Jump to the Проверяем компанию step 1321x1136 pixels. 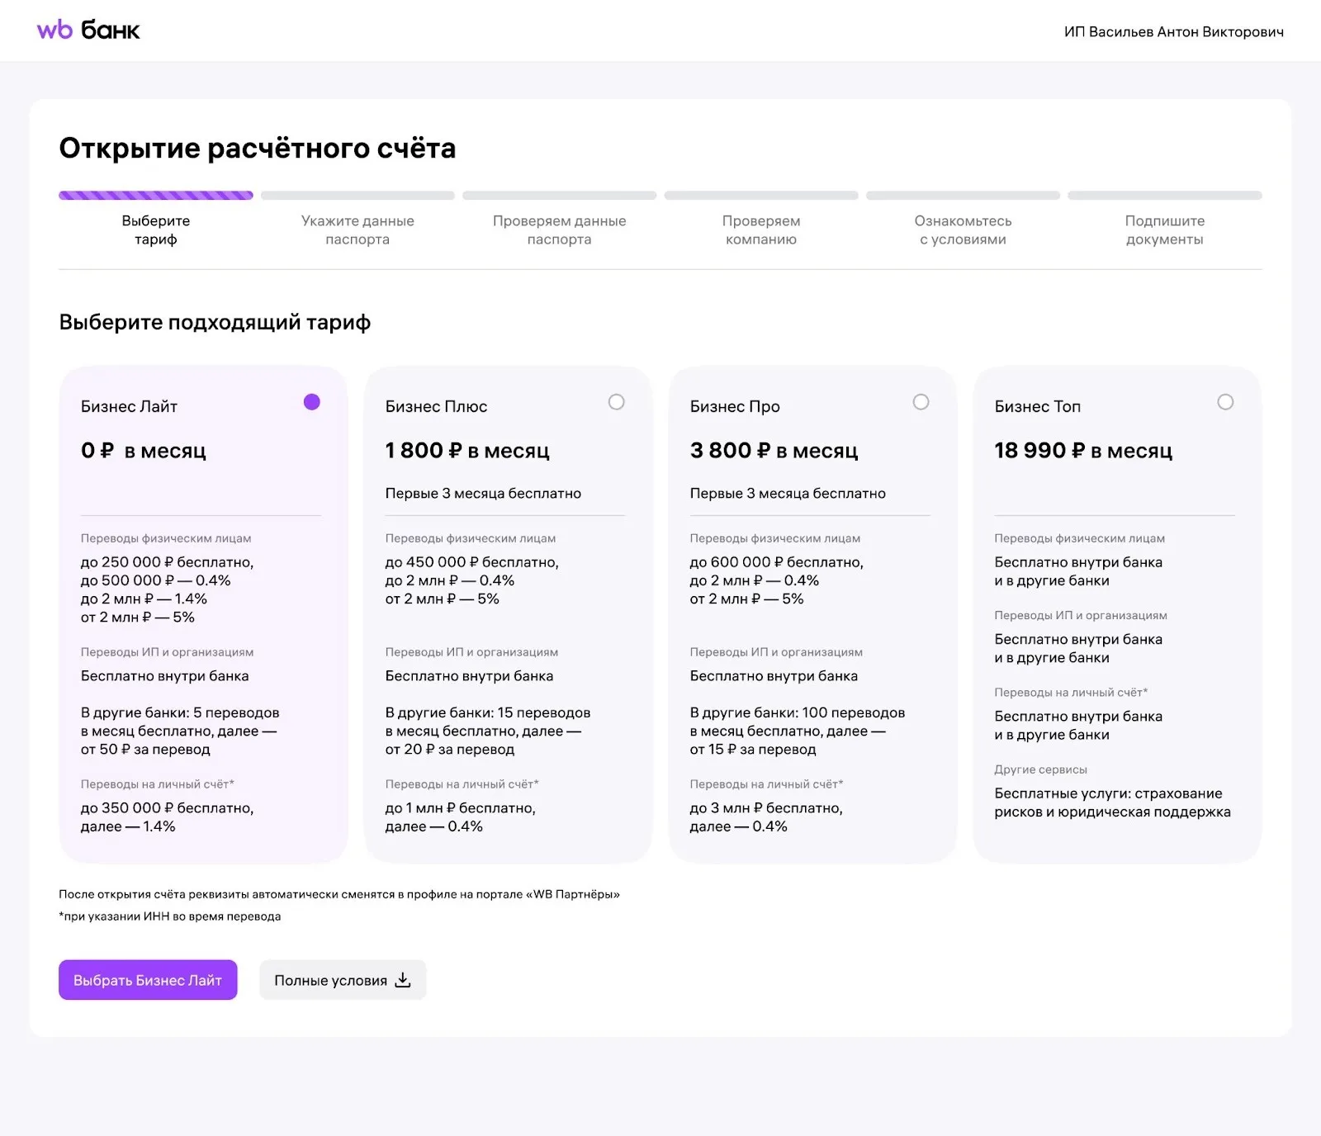pyautogui.click(x=760, y=230)
